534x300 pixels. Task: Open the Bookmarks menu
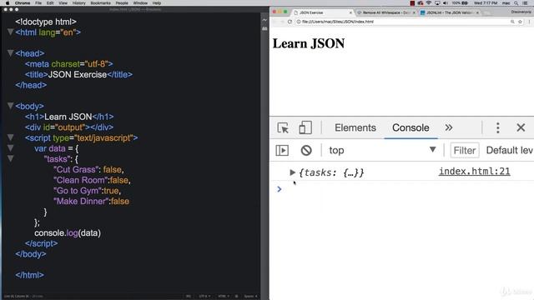pos(100,3)
